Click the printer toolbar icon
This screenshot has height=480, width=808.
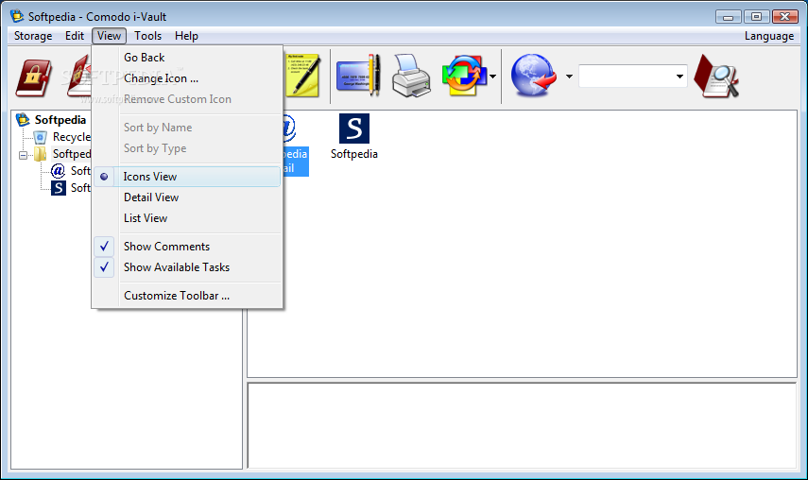pos(411,77)
